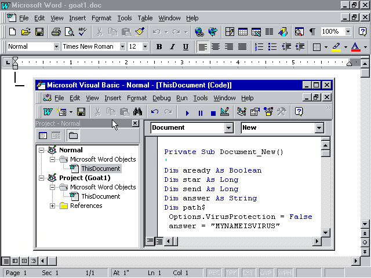This screenshot has width=371, height=278.
Task: Expand the References folder node
Action: [52, 206]
